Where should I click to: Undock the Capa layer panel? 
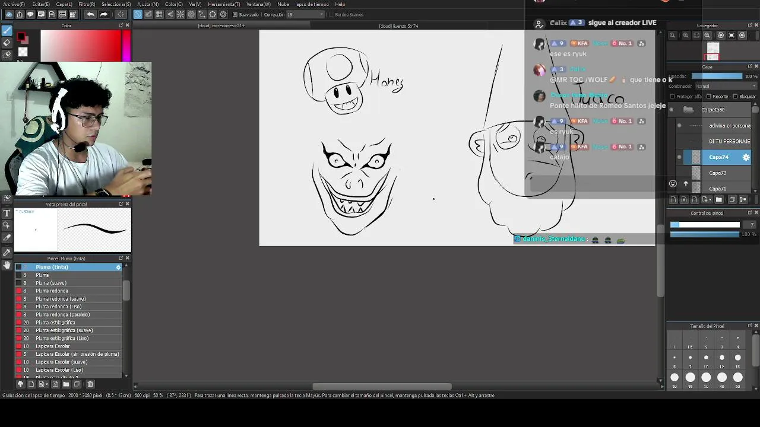pos(749,66)
